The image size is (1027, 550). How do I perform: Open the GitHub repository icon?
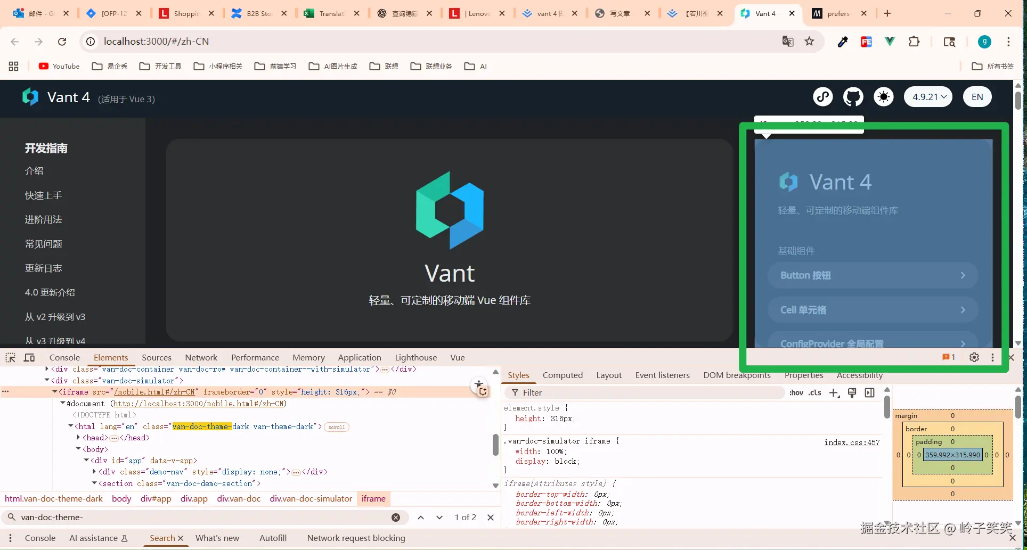(x=853, y=97)
